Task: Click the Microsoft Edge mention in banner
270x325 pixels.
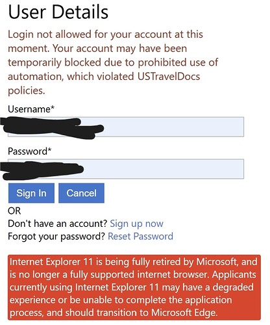Action: coord(184,313)
